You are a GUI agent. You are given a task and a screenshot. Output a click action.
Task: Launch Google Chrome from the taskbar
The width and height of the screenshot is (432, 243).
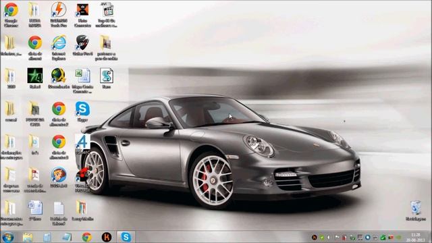87,237
